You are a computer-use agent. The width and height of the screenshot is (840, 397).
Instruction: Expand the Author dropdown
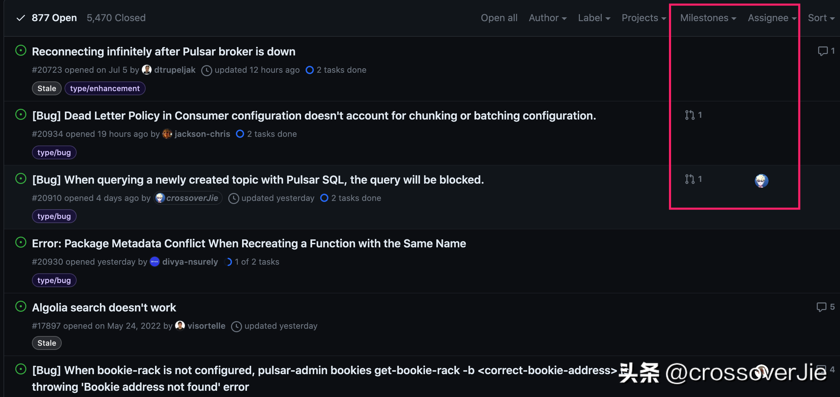click(x=548, y=18)
